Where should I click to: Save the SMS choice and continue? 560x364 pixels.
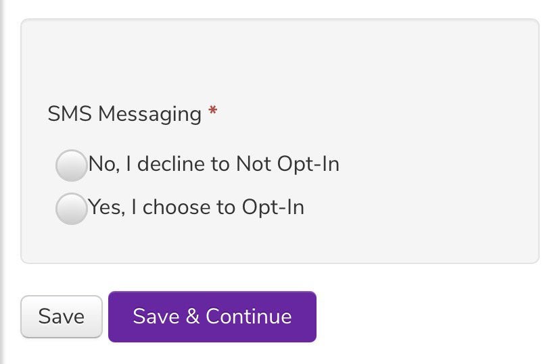tap(212, 317)
